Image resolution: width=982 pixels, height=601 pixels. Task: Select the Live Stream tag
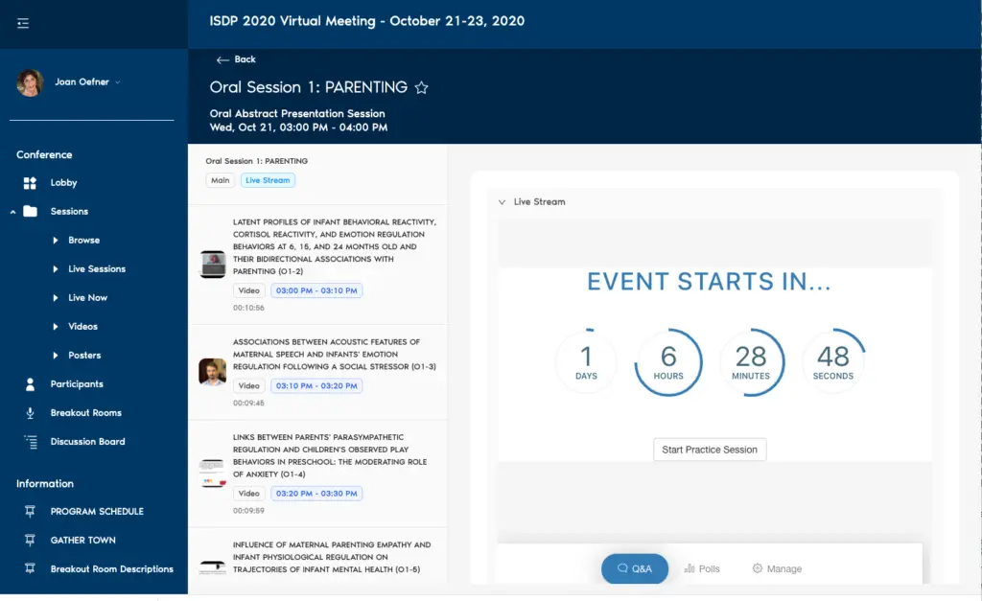point(268,180)
